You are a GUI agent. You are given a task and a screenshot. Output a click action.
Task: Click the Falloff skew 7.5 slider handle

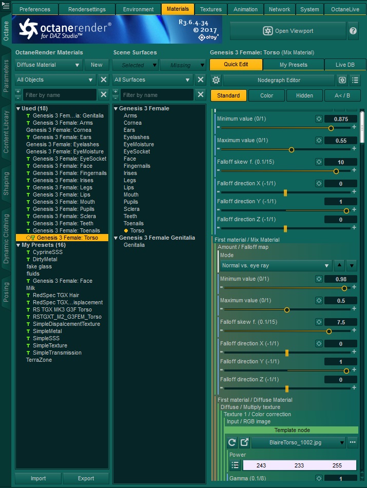point(329,331)
